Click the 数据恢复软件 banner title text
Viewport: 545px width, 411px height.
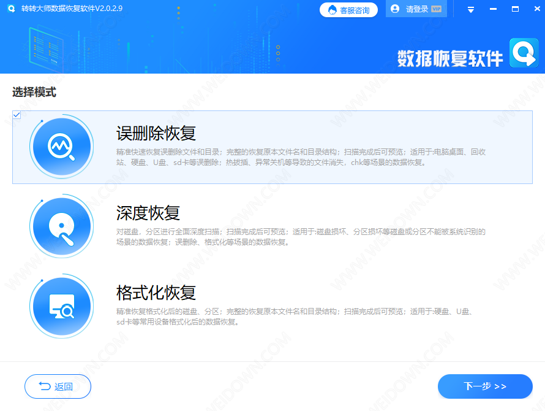450,58
